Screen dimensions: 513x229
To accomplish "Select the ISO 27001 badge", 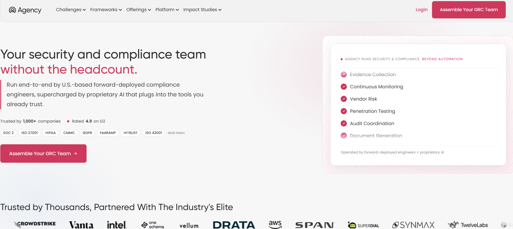I will [x=30, y=133].
